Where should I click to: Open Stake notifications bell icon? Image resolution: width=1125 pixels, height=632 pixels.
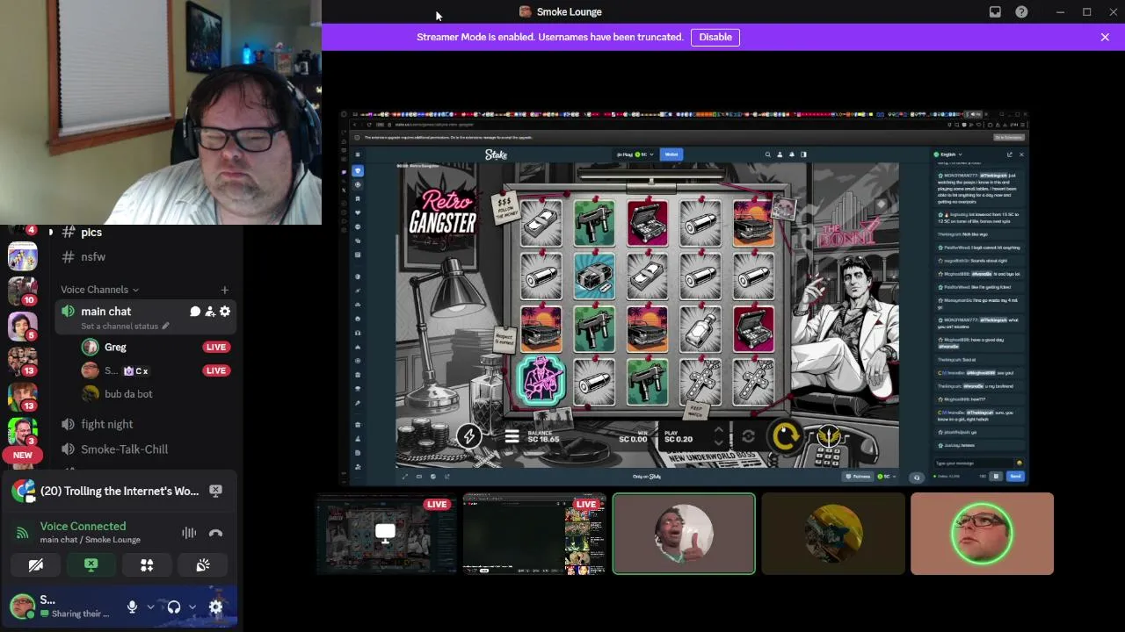coord(791,154)
